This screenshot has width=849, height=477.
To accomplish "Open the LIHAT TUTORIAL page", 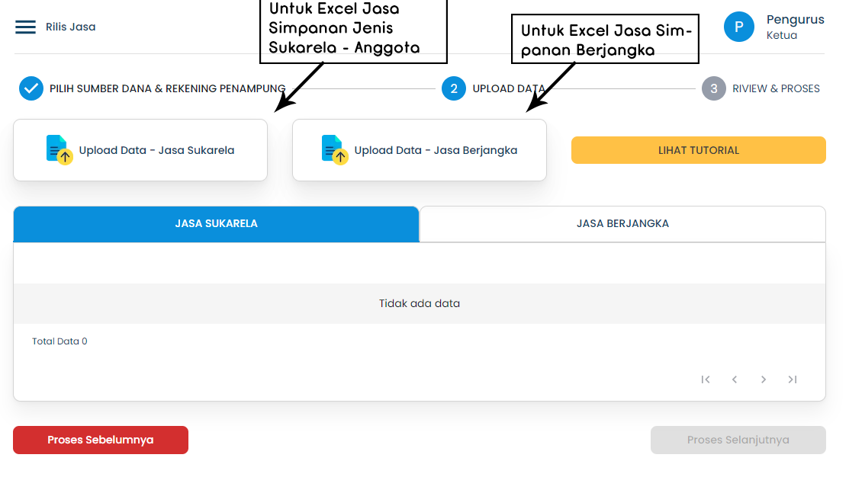I will pos(698,149).
